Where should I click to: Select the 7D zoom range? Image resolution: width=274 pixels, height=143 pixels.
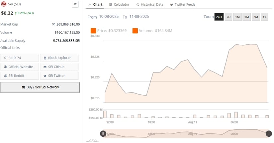point(228,17)
